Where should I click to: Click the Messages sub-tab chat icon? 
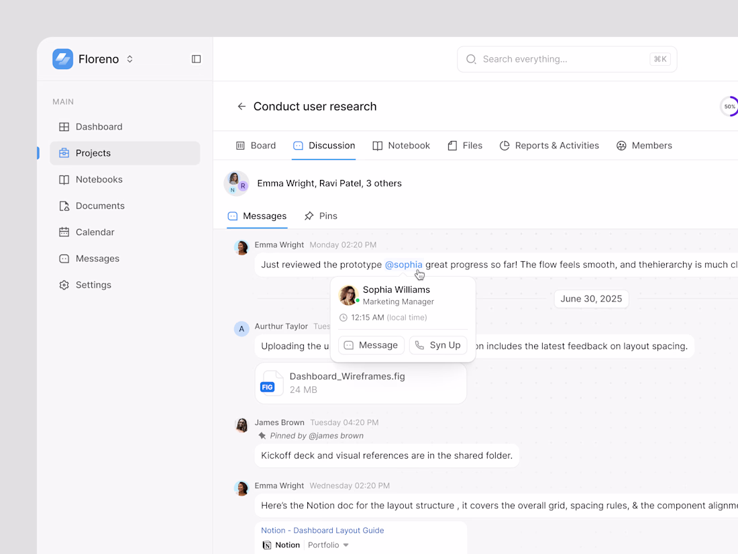233,216
